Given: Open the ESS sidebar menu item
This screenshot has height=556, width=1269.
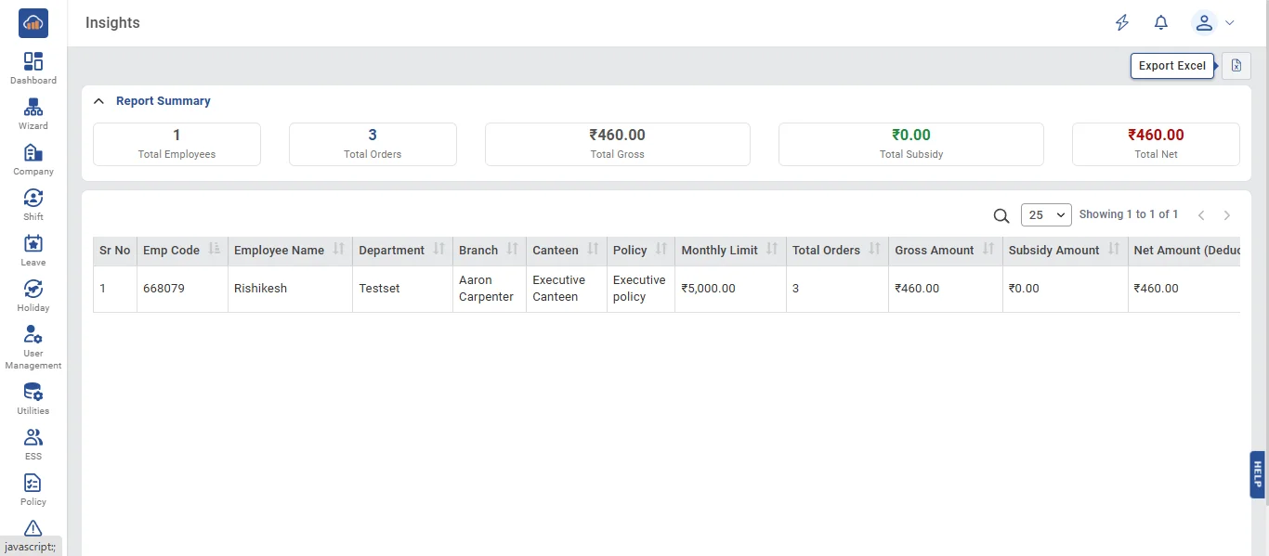Looking at the screenshot, I should [33, 444].
